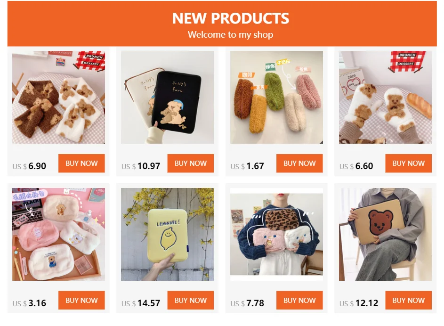
Task: Buy the US $14.57 Lemonade sleeve
Action: click(x=191, y=300)
